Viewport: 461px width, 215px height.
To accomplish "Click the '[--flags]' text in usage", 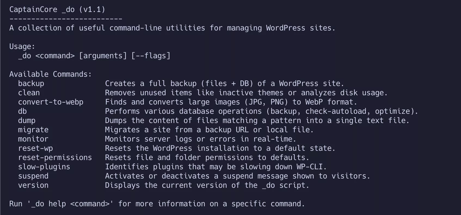I will 151,56.
